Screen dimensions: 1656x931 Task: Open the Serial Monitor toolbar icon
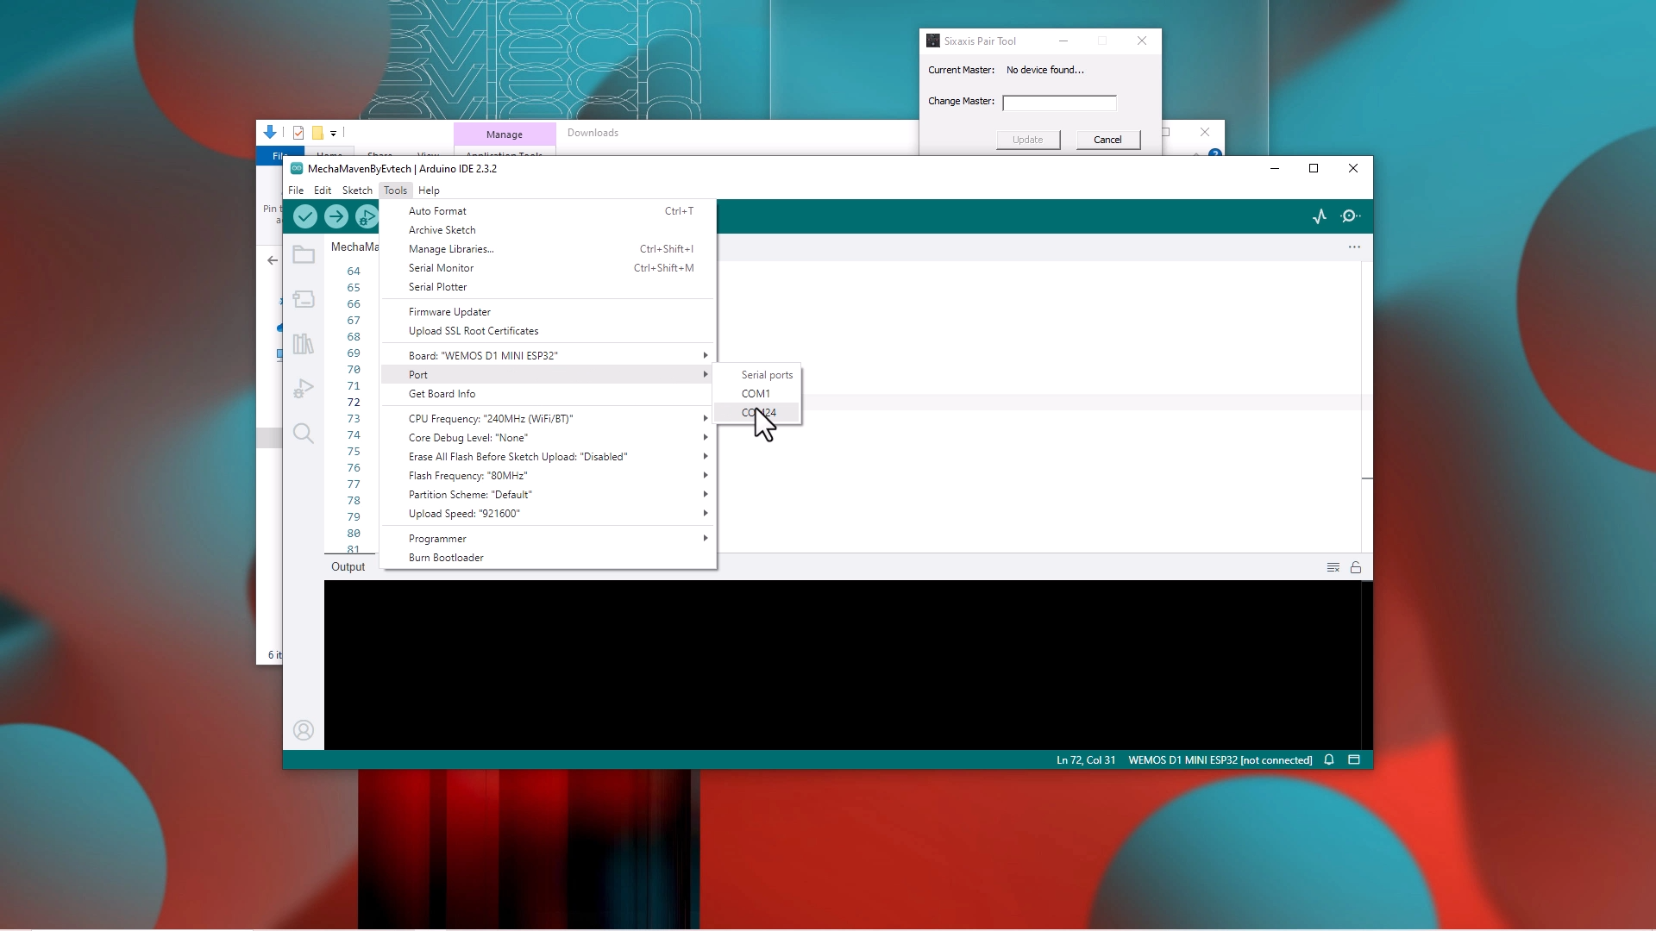pyautogui.click(x=1351, y=216)
